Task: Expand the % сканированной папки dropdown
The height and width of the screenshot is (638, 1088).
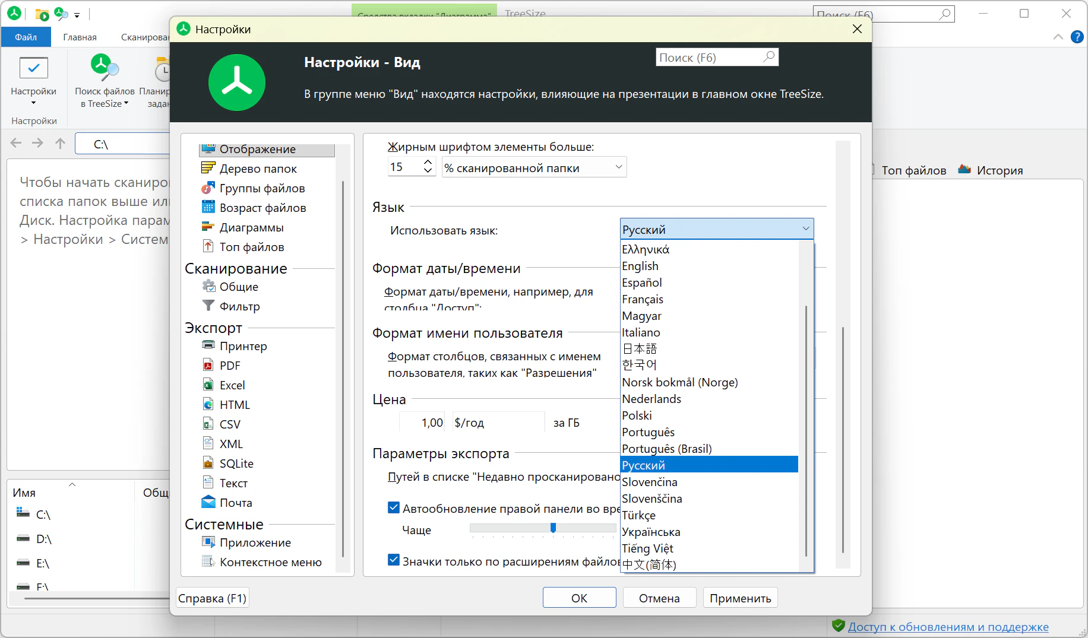Action: [618, 167]
